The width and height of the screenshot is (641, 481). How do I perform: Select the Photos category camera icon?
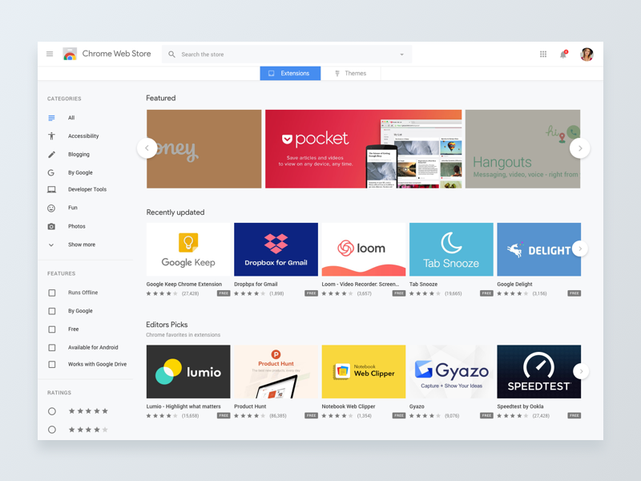click(x=50, y=226)
